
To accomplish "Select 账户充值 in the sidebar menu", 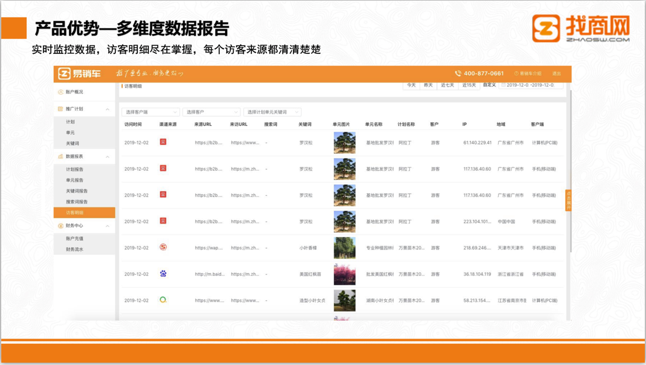I will 74,239.
